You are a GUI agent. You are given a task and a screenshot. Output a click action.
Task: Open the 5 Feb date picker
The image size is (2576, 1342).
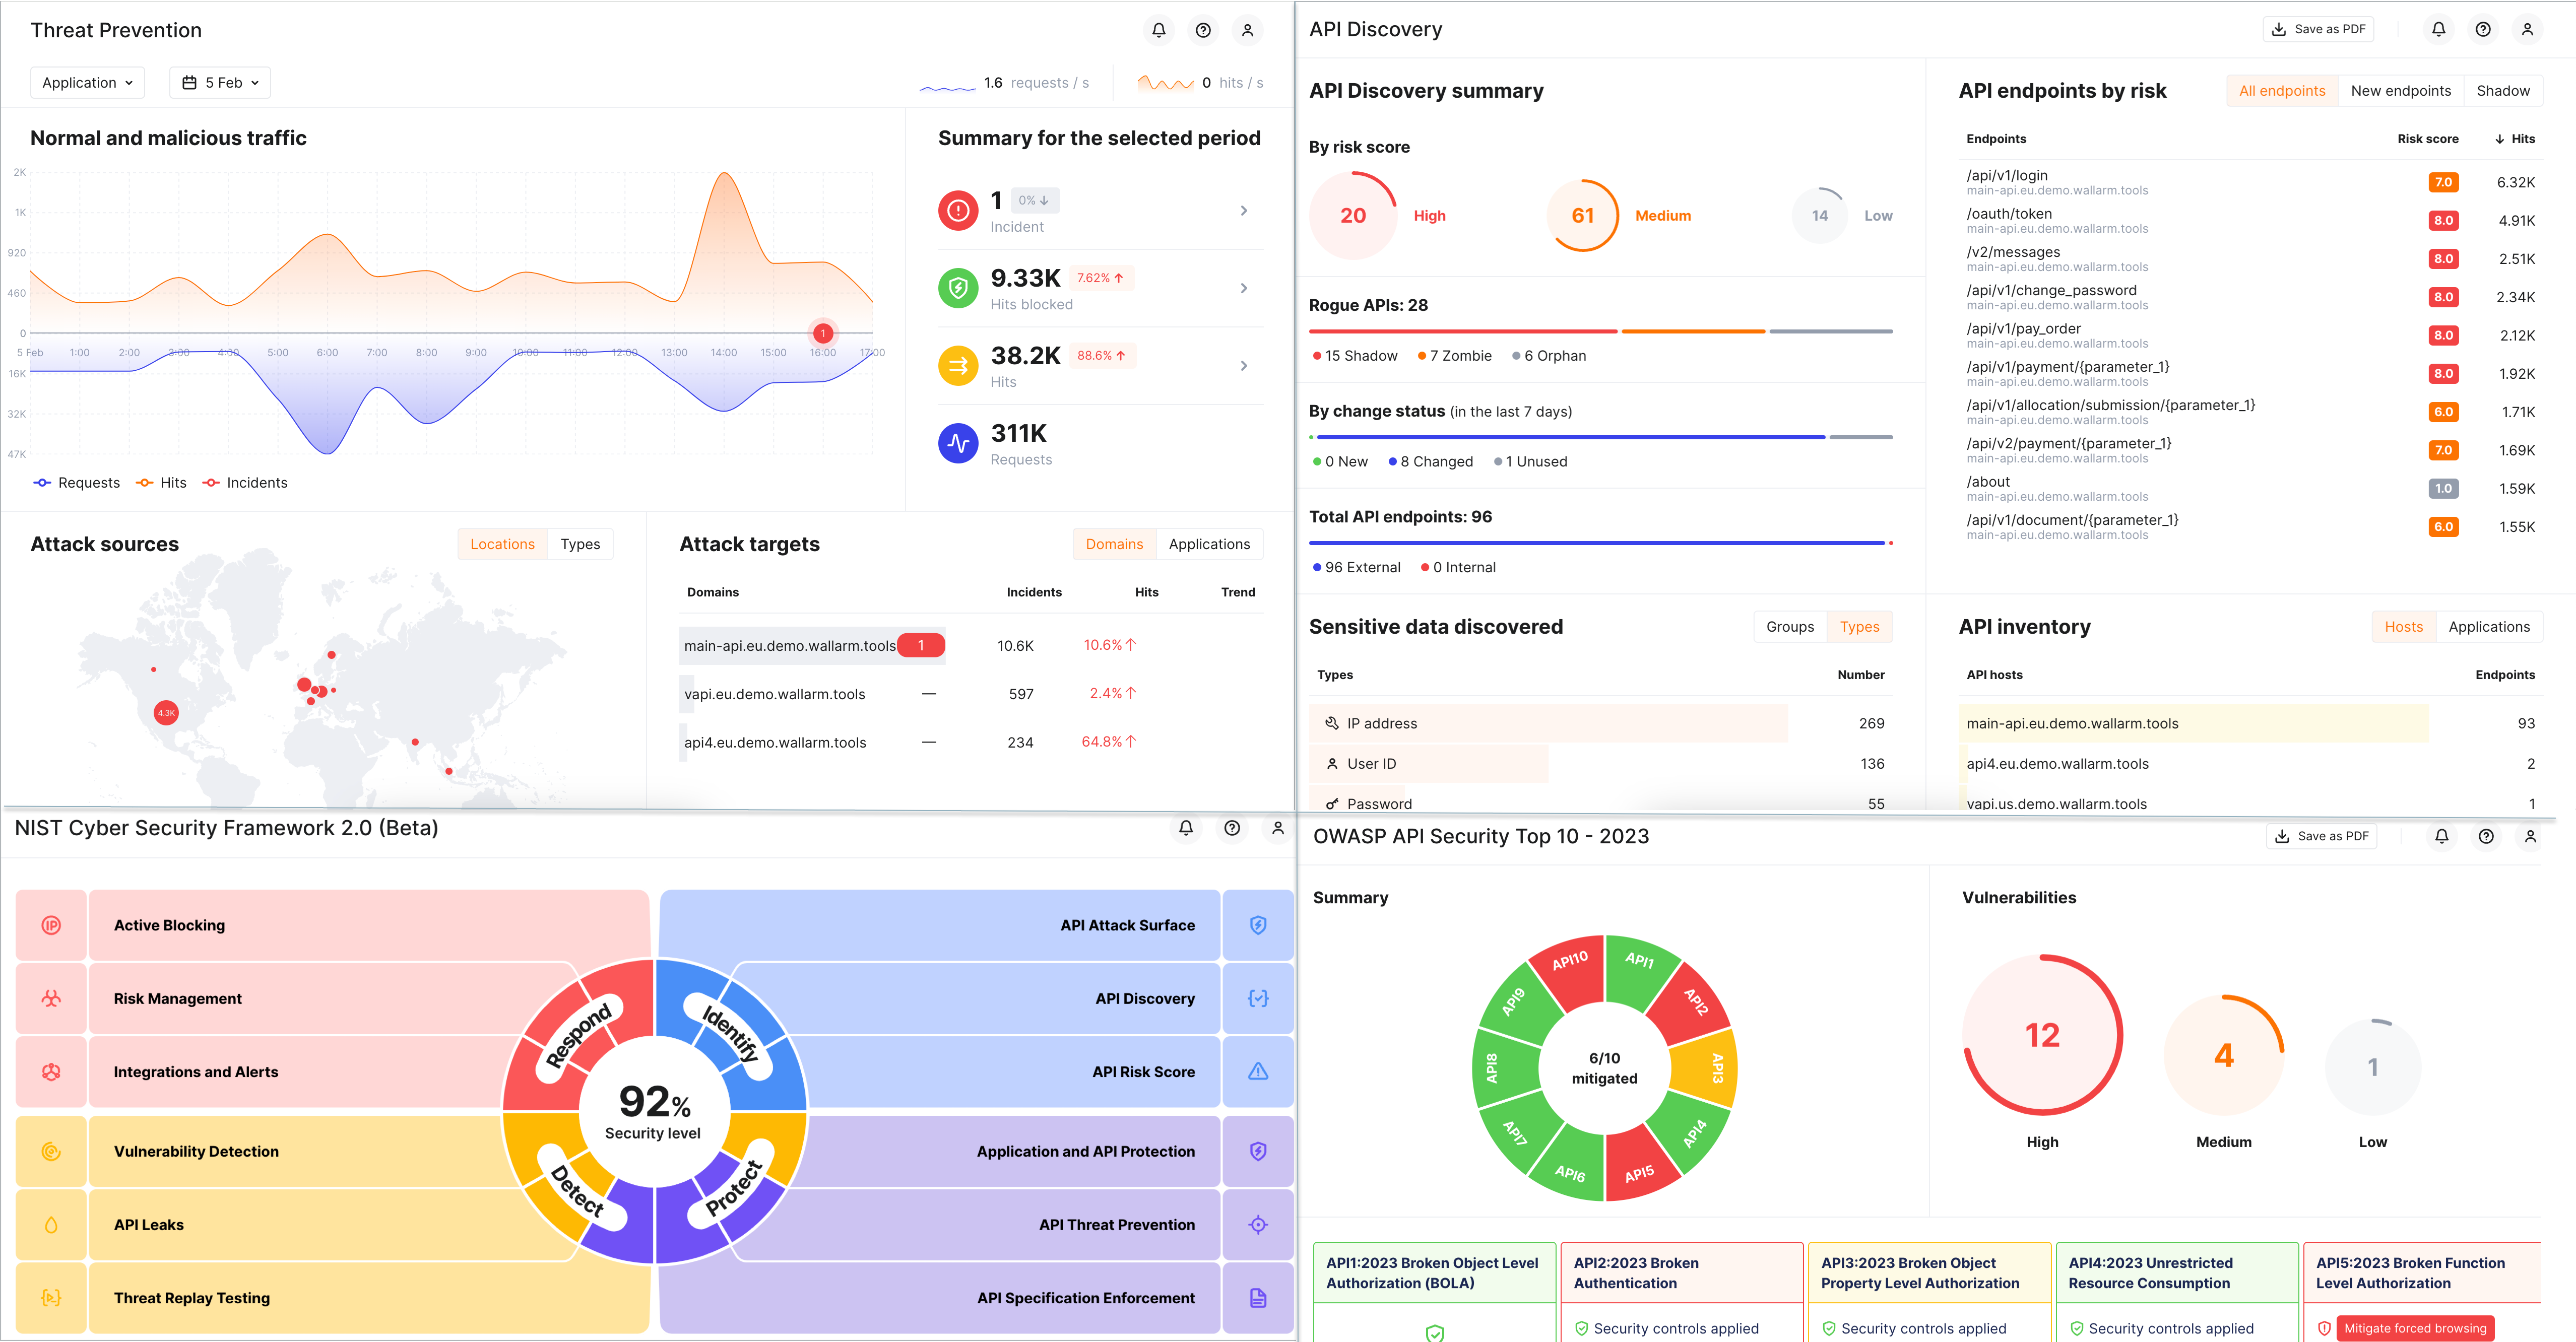click(x=219, y=82)
